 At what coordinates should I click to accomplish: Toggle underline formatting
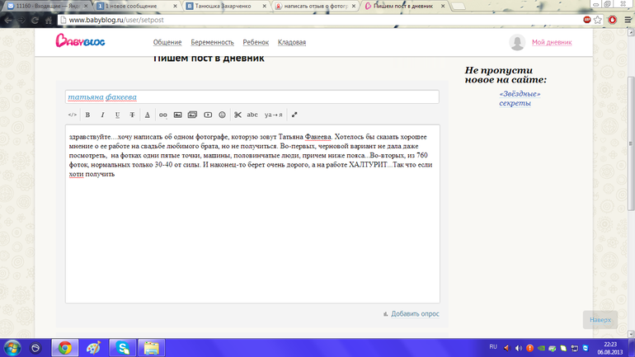pyautogui.click(x=117, y=115)
